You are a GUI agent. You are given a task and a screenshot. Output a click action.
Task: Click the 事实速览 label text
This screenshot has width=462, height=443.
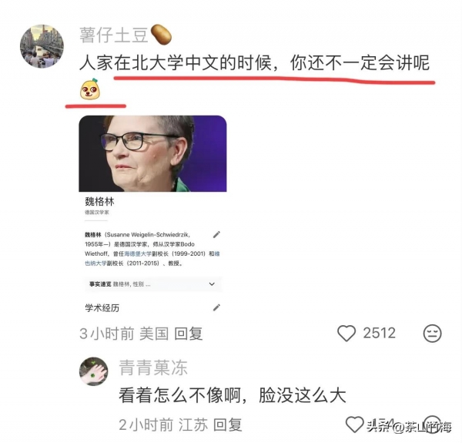coord(100,284)
